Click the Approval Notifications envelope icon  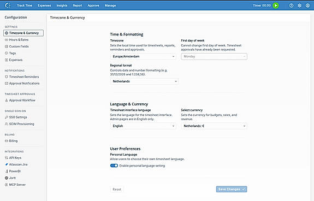click(7, 84)
